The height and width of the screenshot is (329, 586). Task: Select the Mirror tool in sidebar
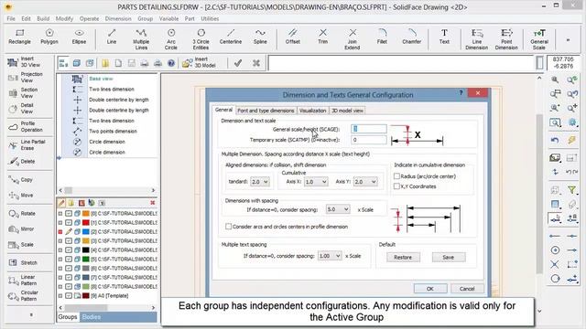21,229
